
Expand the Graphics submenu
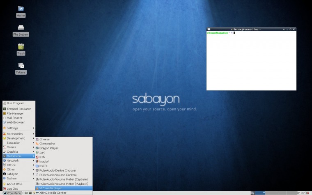(19, 151)
